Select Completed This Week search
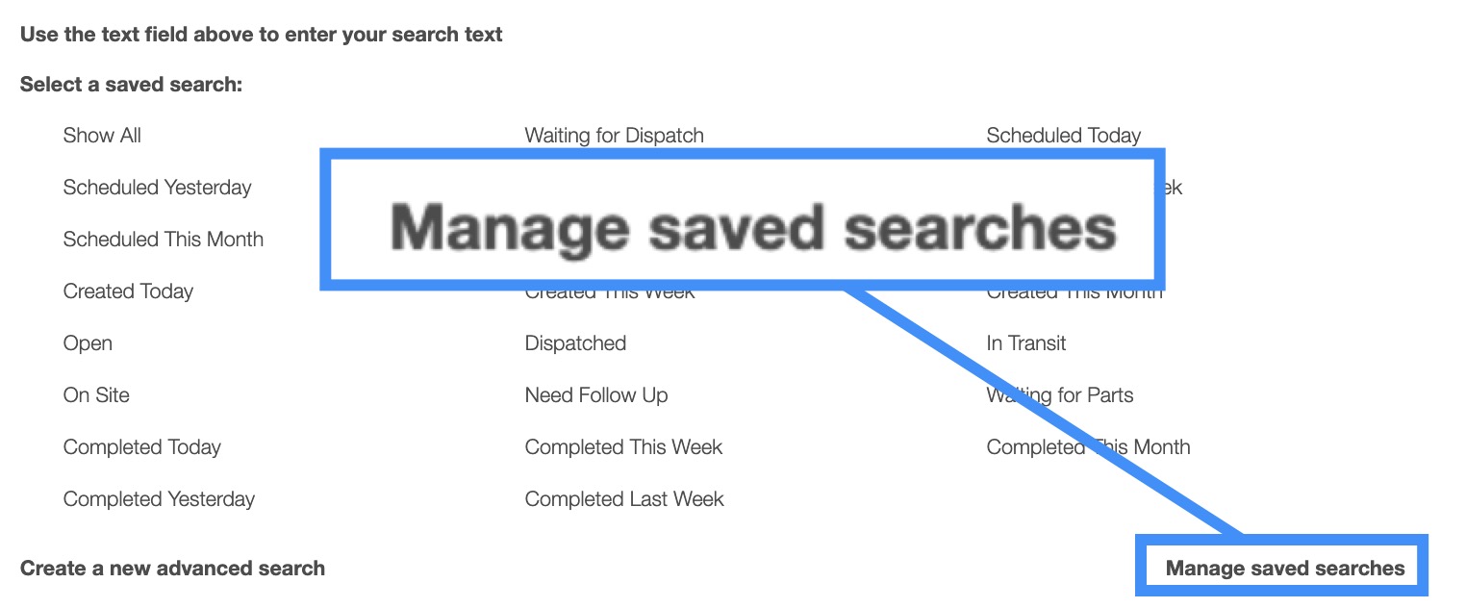1466x608 pixels. (x=623, y=447)
